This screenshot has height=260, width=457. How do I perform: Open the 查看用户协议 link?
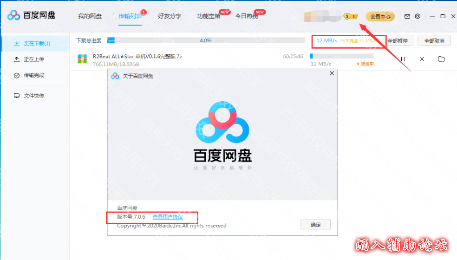pyautogui.click(x=168, y=217)
